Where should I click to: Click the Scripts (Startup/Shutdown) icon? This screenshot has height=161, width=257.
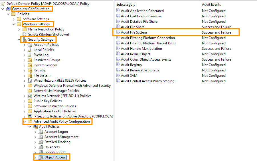[x=25, y=34]
